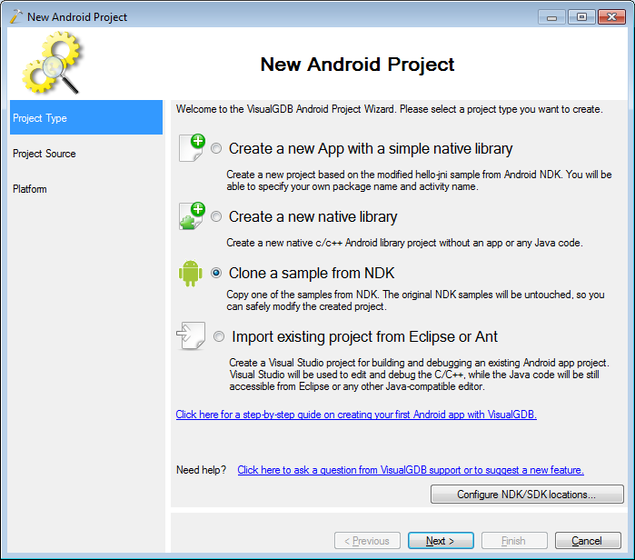Click the disabled Previous button
Viewport: 635px width, 560px height.
click(367, 541)
